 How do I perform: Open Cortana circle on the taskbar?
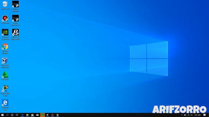point(12,115)
